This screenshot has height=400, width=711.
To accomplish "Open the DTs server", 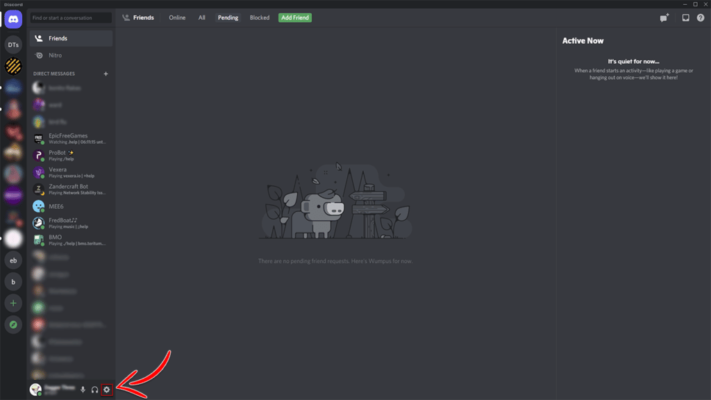I will pyautogui.click(x=13, y=45).
